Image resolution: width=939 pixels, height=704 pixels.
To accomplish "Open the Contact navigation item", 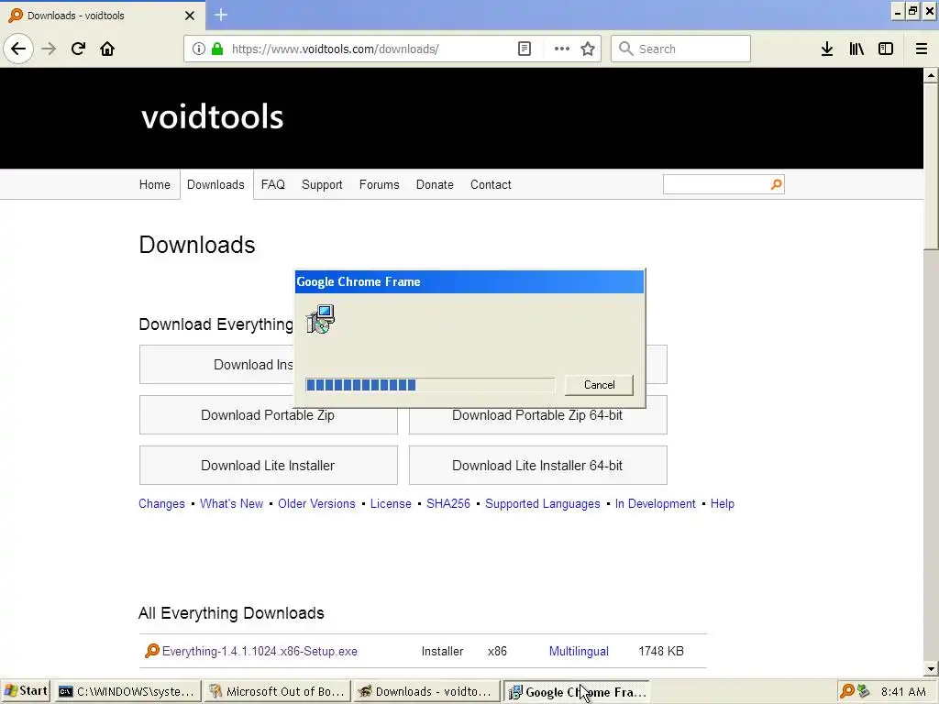I will pyautogui.click(x=491, y=184).
